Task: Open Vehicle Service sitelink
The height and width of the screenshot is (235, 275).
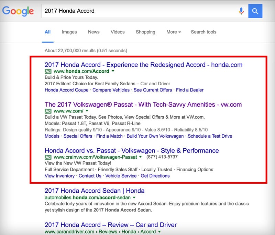Action: pyautogui.click(x=121, y=176)
